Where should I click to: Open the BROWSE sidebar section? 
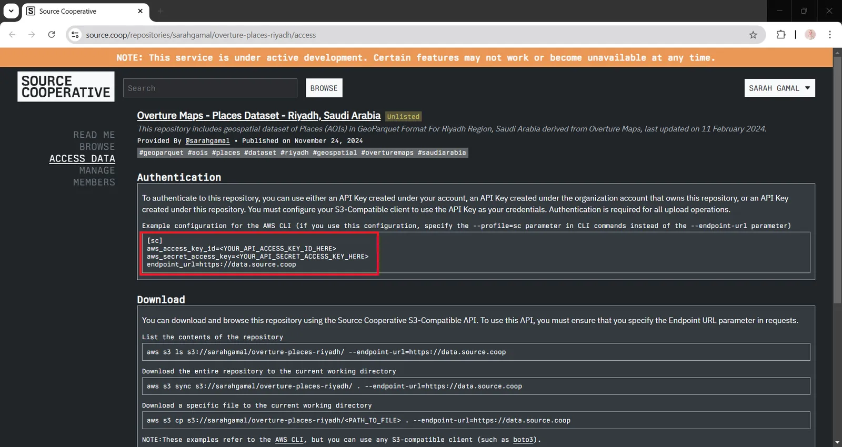click(97, 147)
